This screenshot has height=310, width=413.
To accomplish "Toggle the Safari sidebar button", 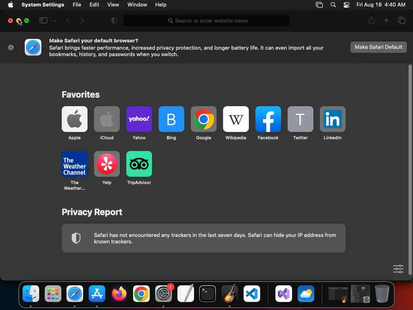I will pos(43,21).
